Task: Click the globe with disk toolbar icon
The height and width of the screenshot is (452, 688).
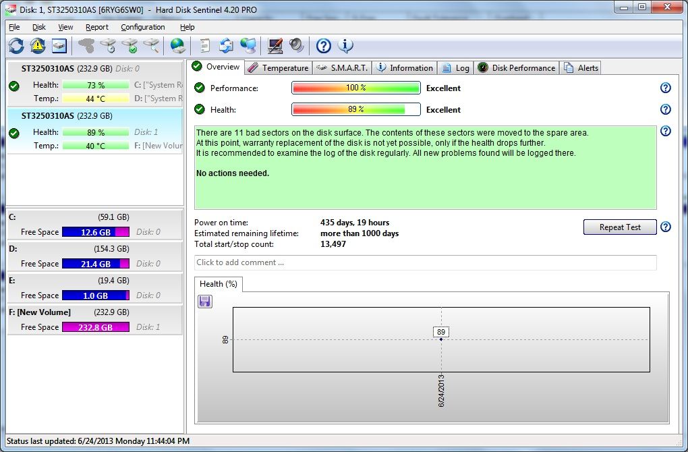Action: [x=177, y=46]
